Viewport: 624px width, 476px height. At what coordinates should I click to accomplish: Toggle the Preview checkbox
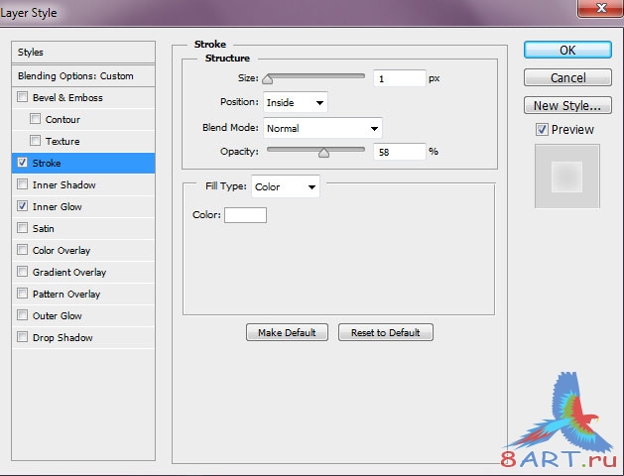tap(542, 130)
